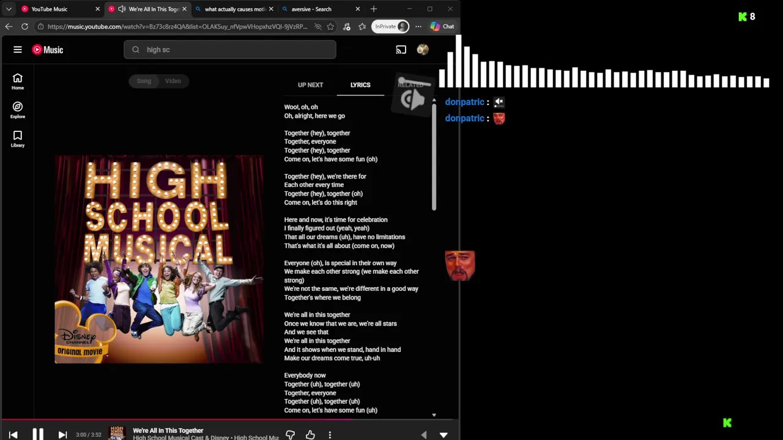Viewport: 783px width, 440px height.
Task: Click the search field containing 'high sc'
Action: pos(230,50)
